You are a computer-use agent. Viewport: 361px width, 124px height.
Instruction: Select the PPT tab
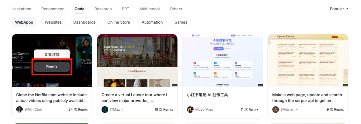125,9
